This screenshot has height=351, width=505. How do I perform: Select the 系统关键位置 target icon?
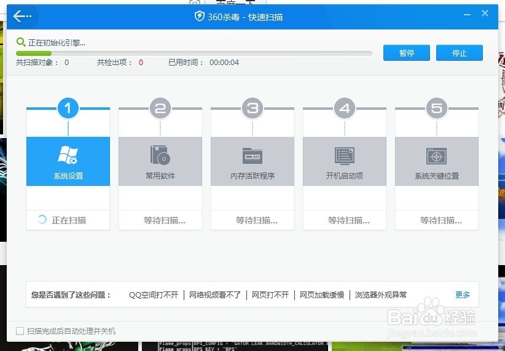436,156
